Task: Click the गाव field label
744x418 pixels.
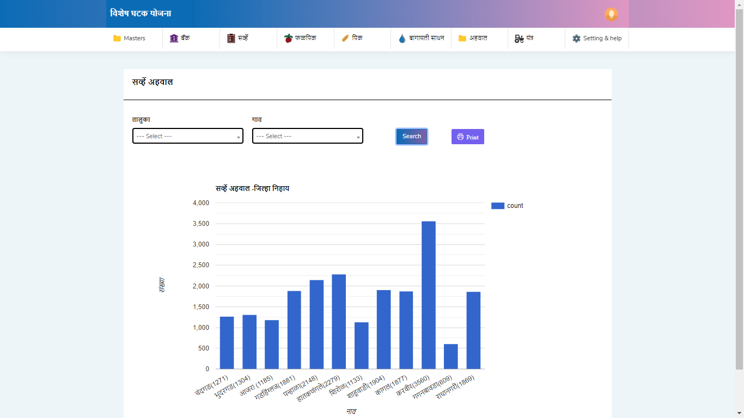Action: pos(257,119)
